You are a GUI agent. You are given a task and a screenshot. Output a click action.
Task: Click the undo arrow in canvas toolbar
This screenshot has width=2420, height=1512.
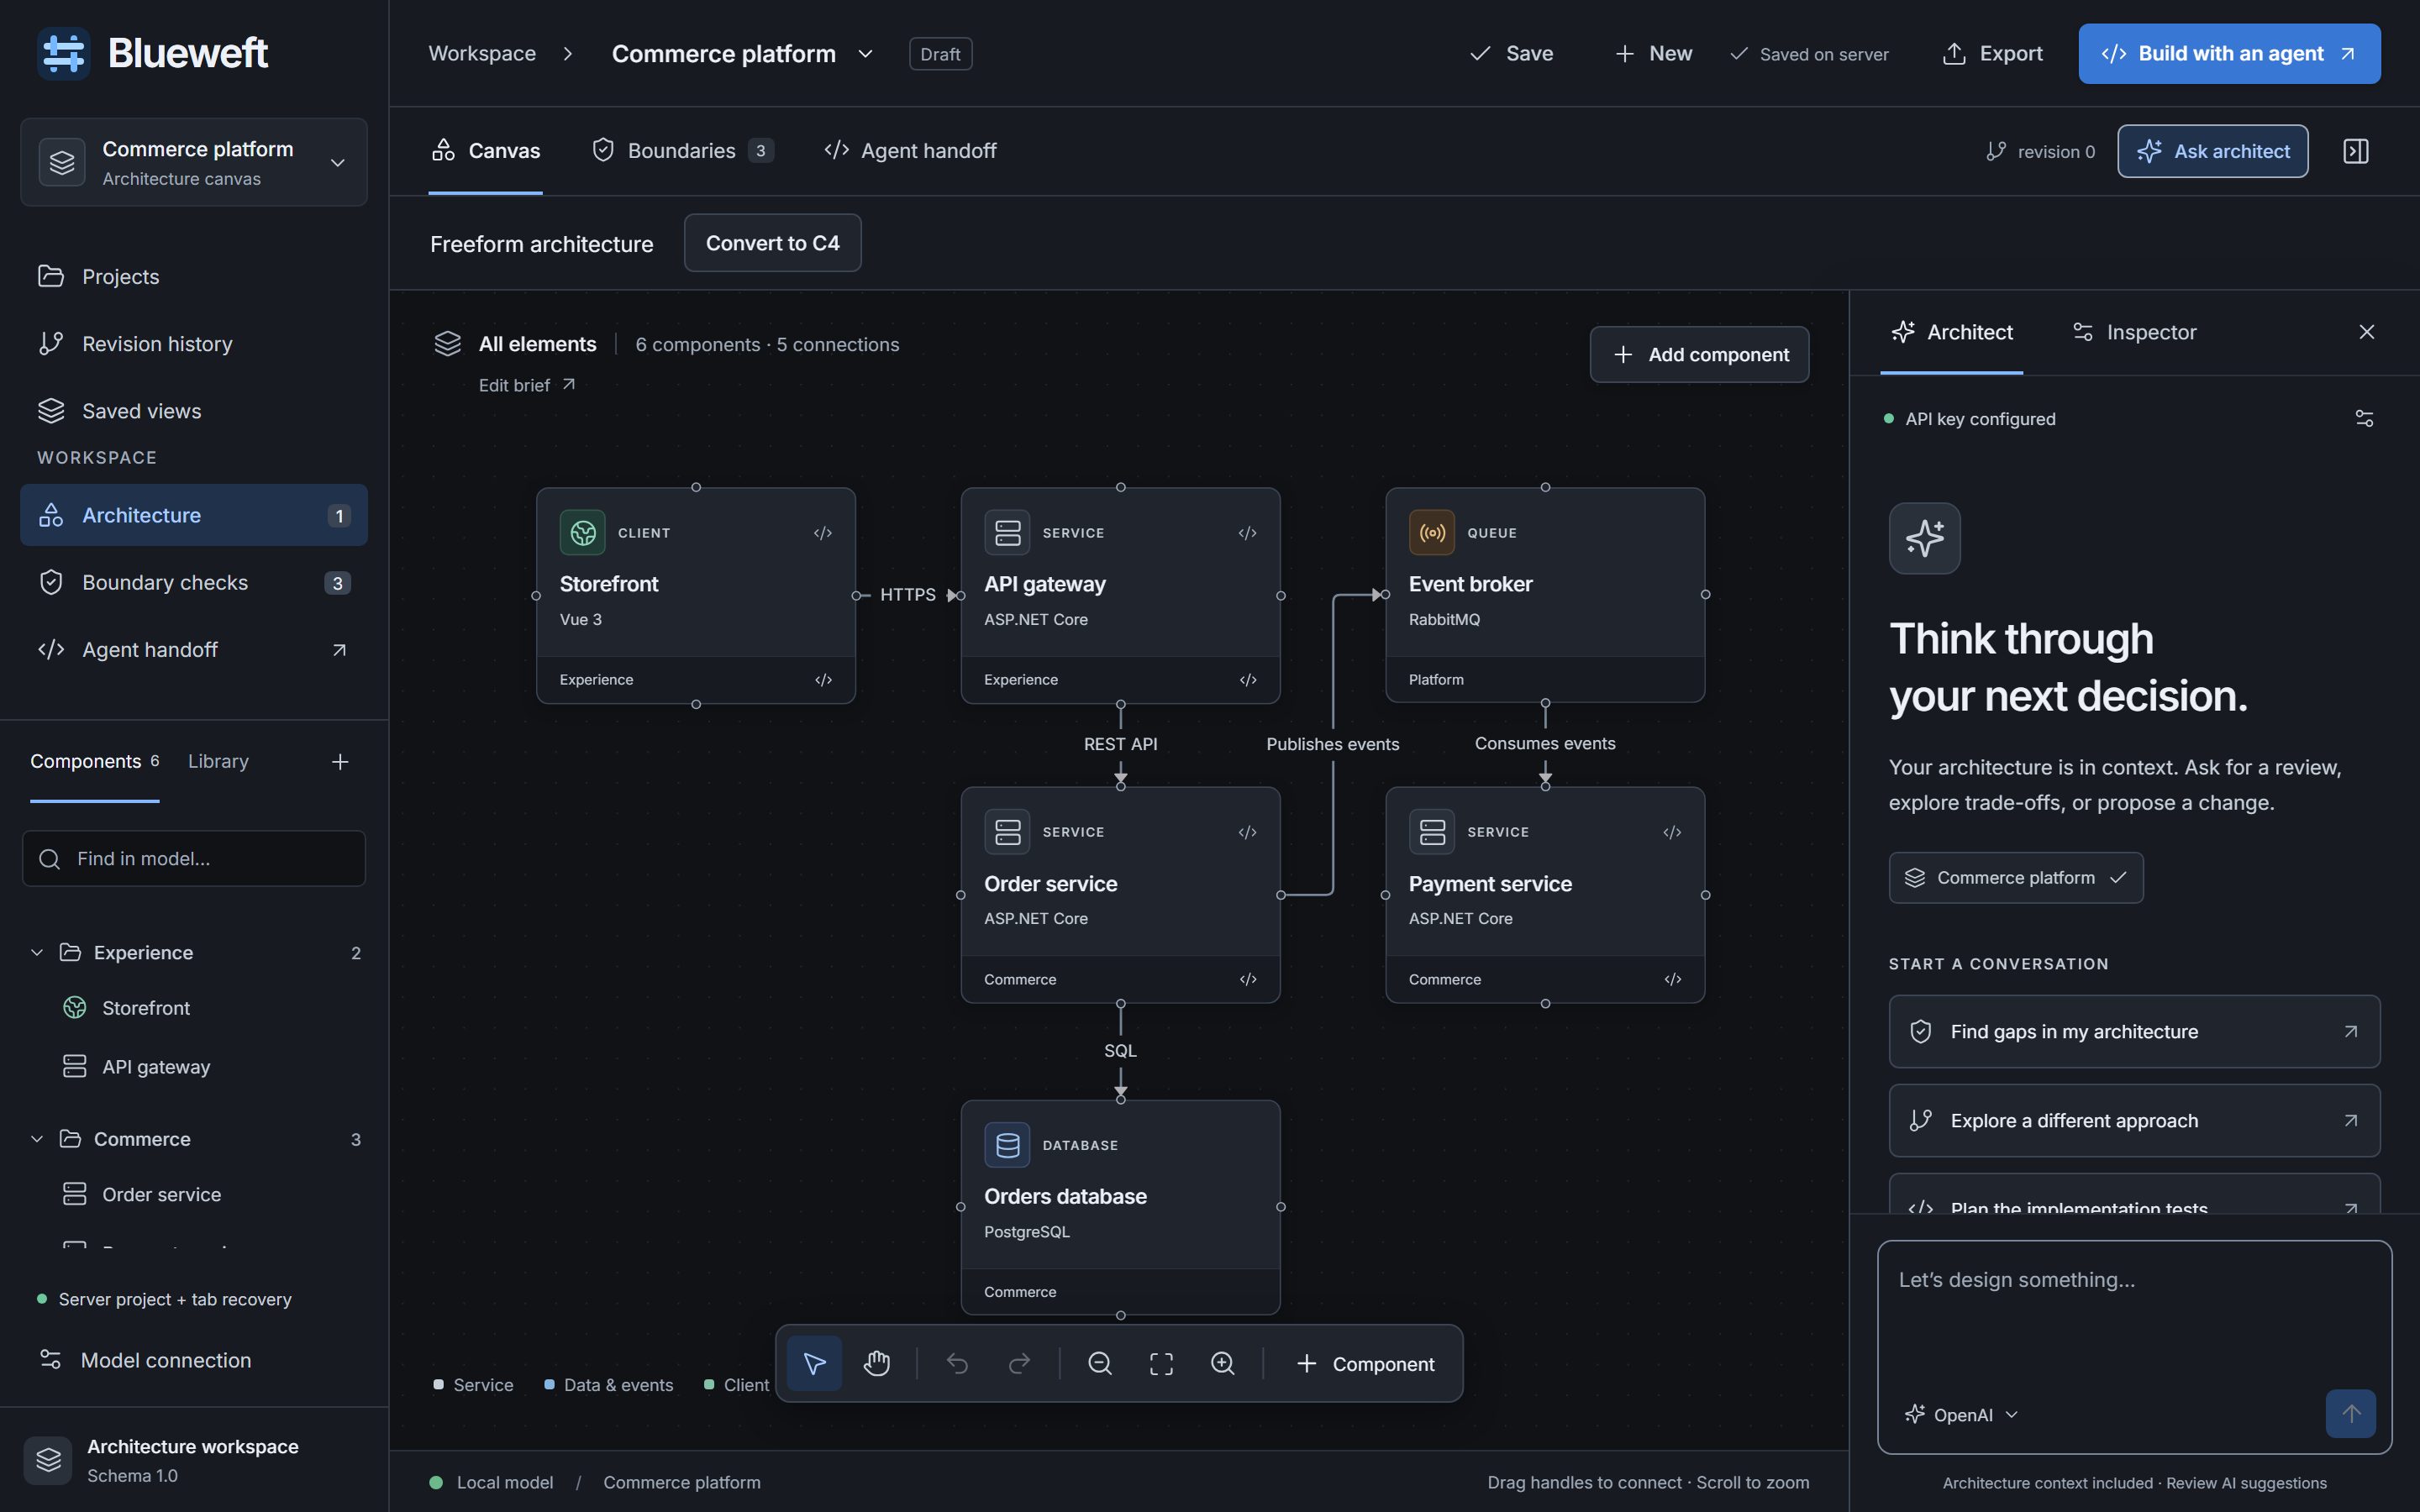(x=957, y=1363)
